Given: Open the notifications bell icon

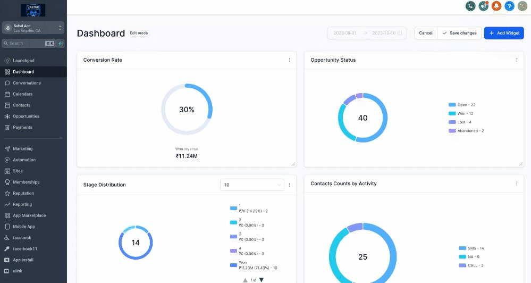Looking at the screenshot, I should click(x=496, y=6).
